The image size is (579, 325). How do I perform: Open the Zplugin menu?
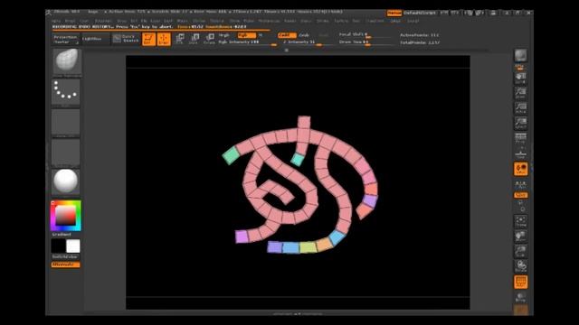395,22
